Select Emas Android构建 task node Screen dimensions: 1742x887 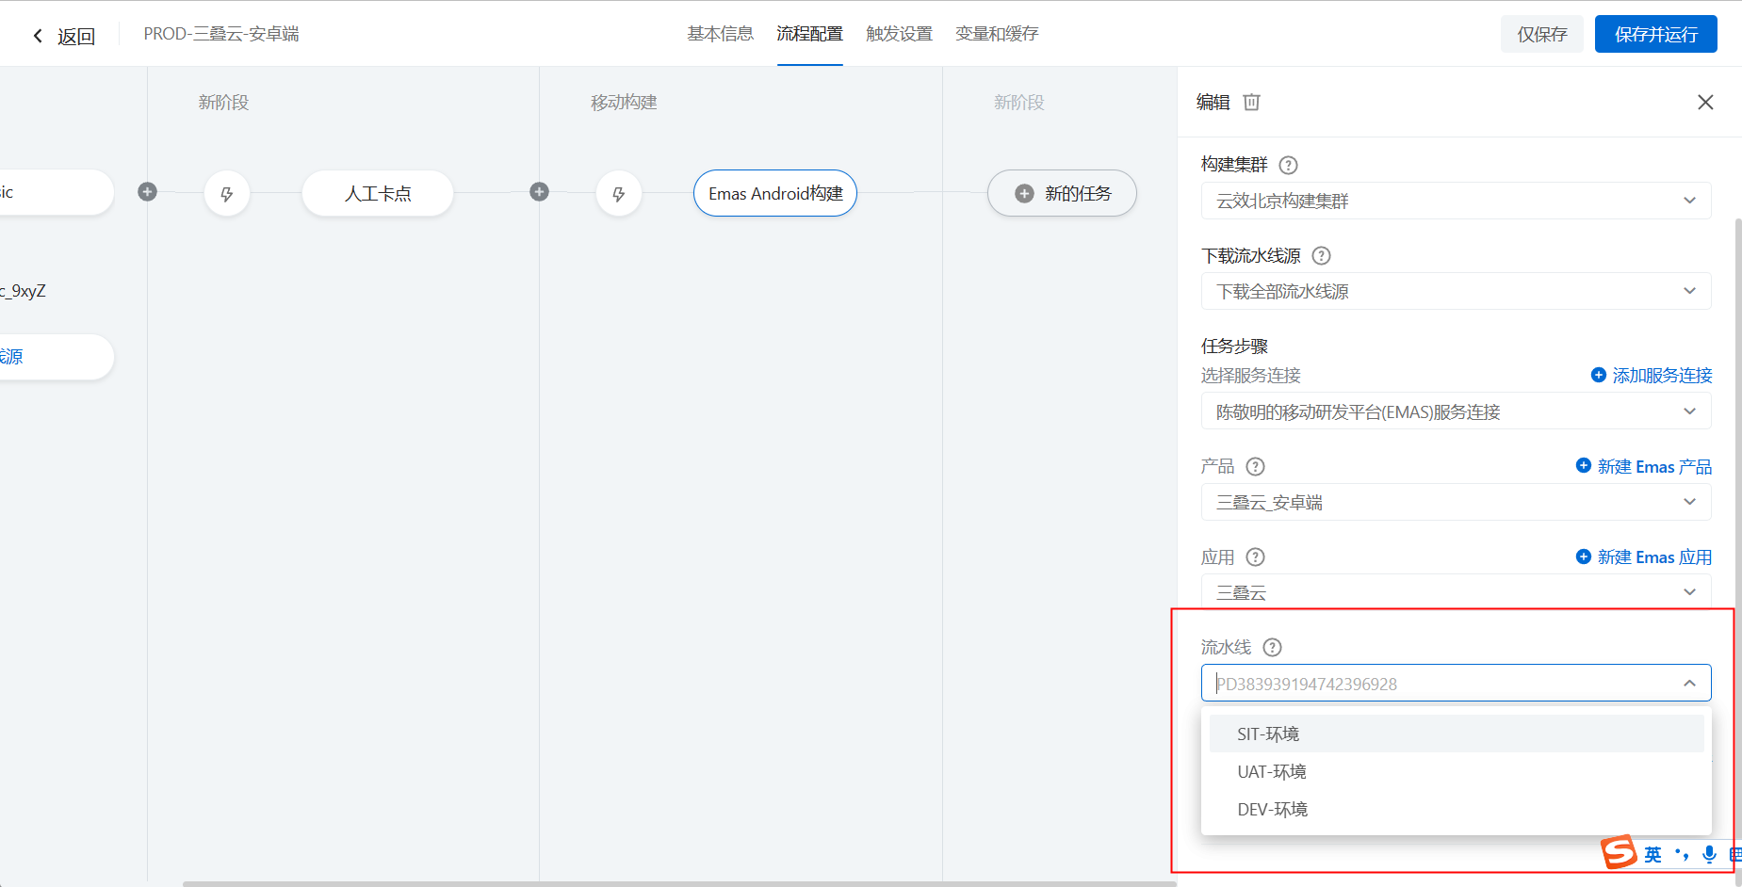pos(775,193)
